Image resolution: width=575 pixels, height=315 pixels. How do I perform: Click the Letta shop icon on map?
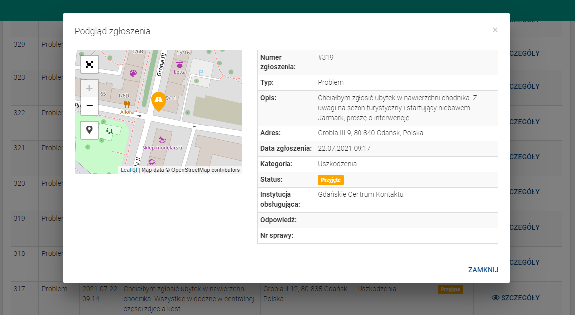pos(180,64)
